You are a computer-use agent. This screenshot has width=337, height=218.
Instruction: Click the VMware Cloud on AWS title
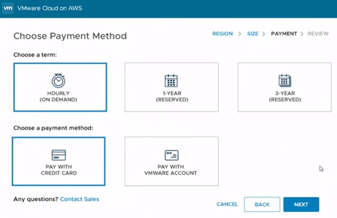[50, 8]
